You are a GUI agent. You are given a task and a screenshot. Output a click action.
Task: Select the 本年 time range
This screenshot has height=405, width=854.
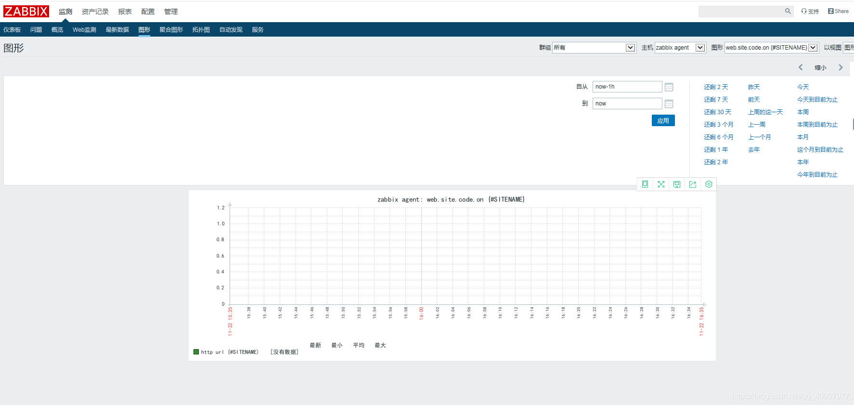point(803,162)
